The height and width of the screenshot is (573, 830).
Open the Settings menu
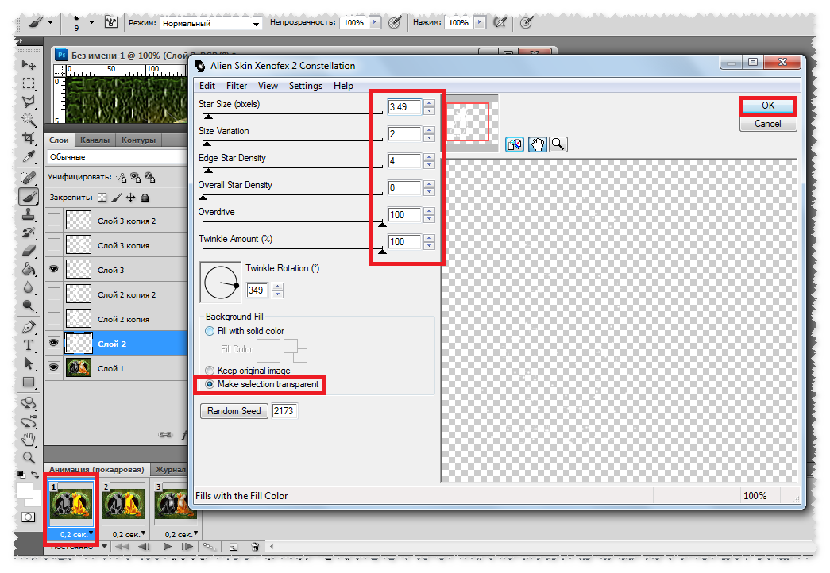(x=306, y=86)
